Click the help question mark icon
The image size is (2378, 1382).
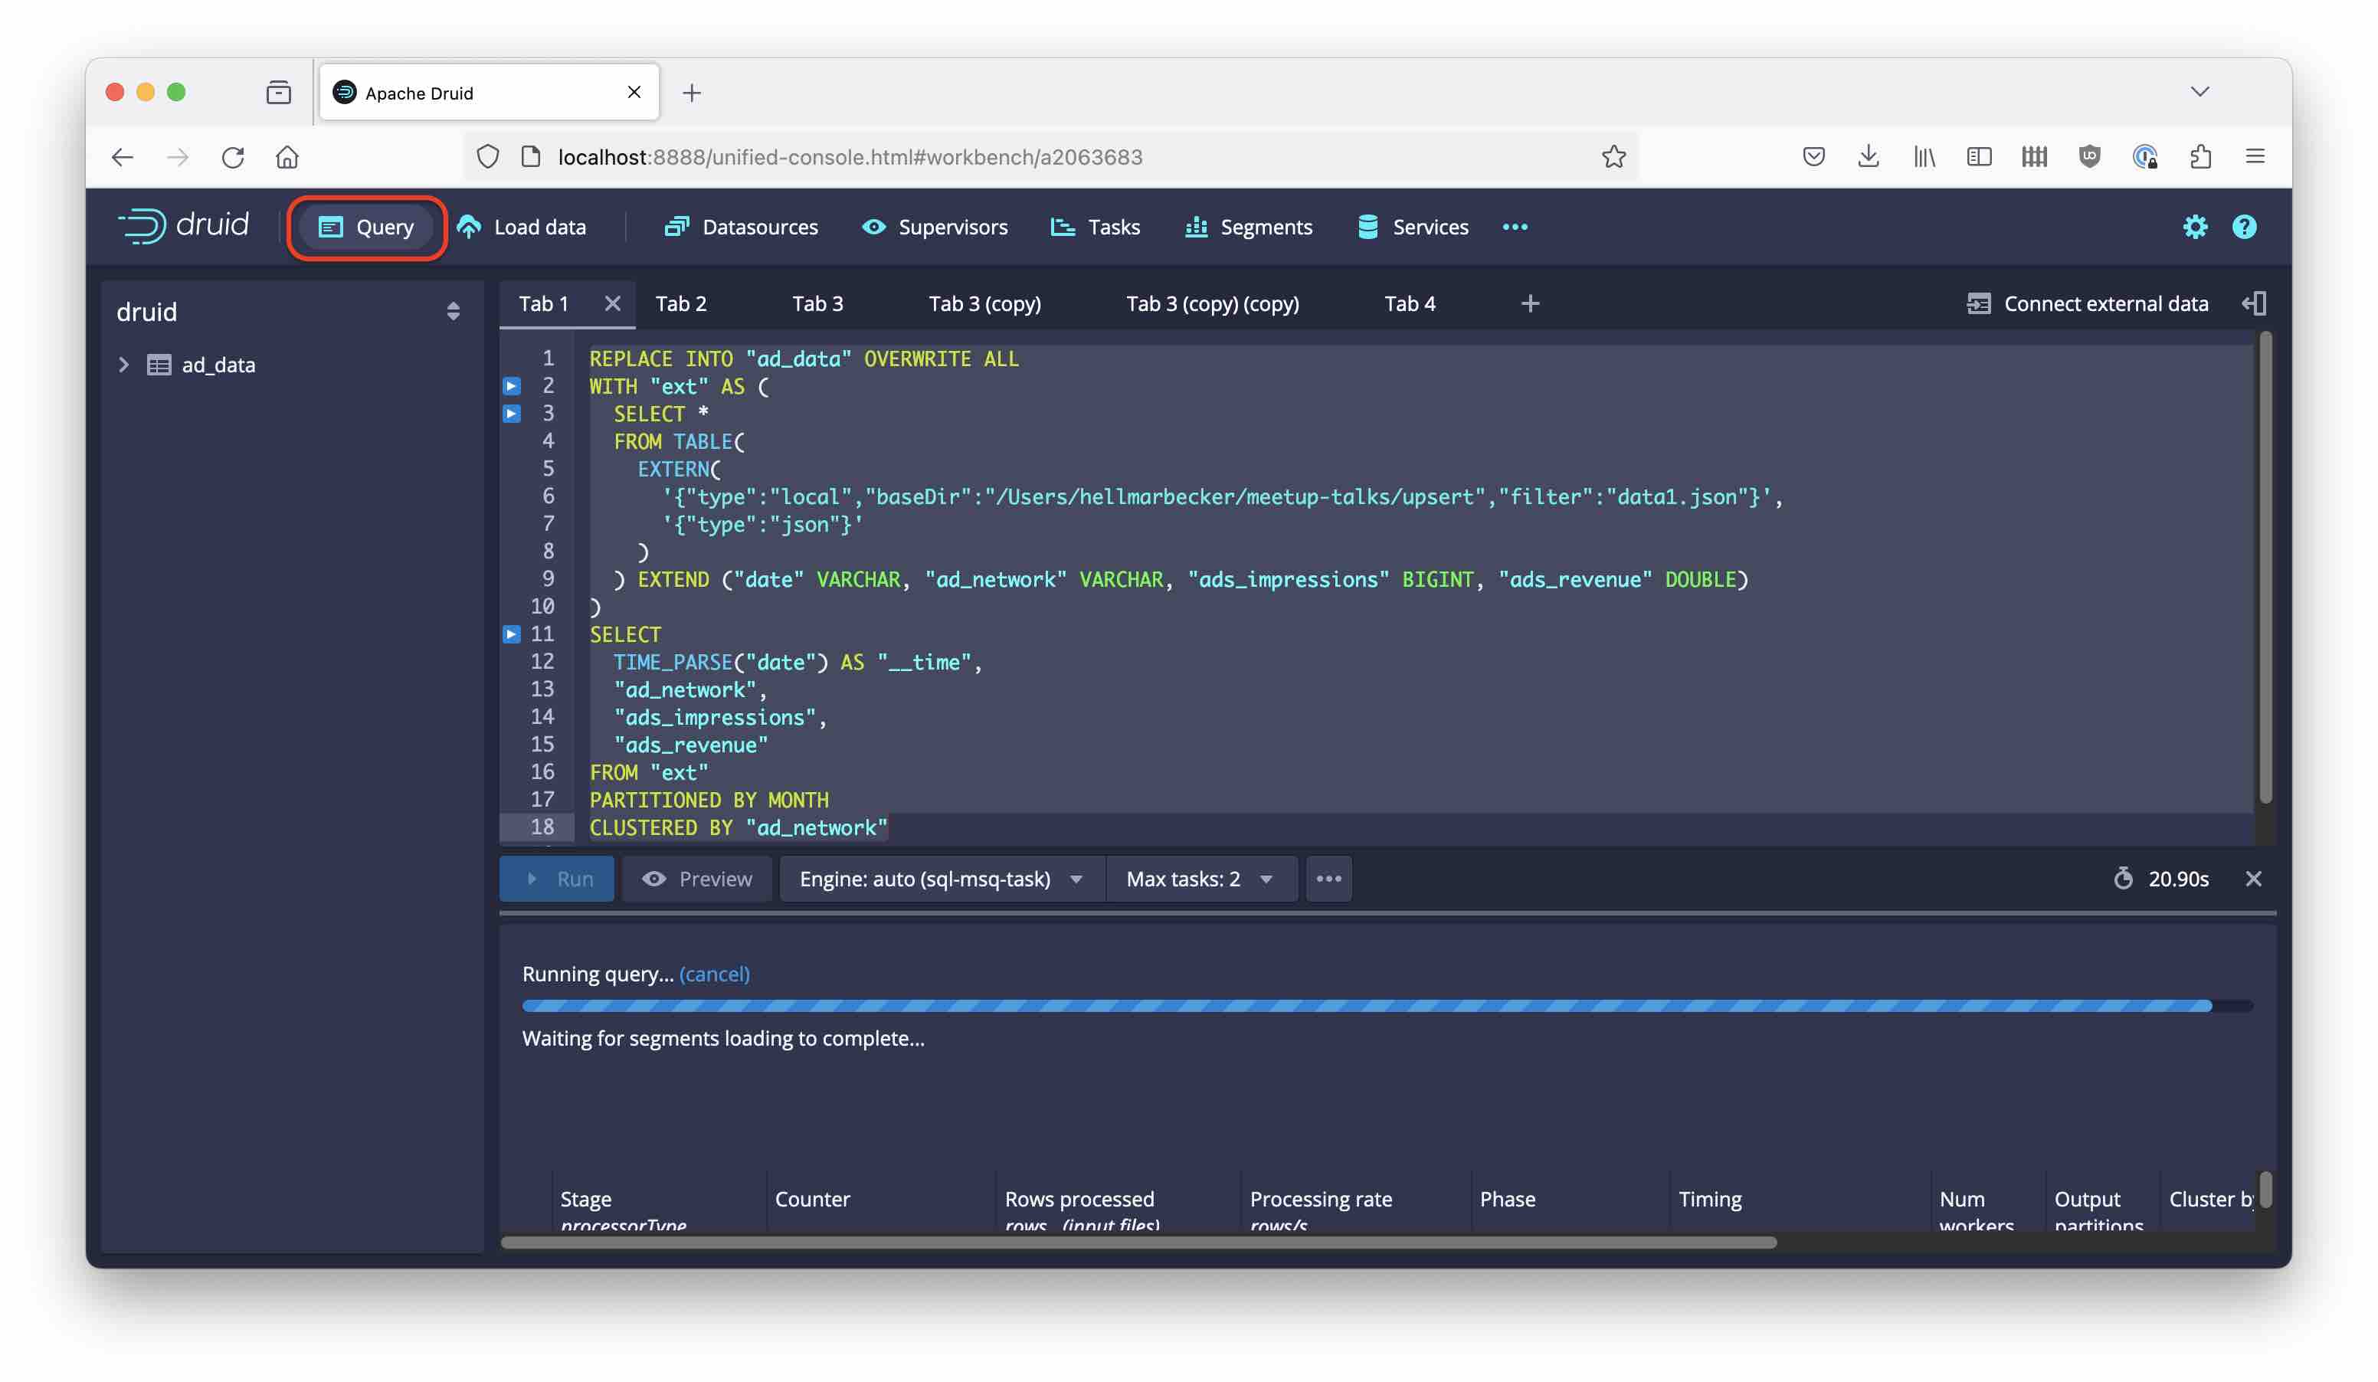click(2243, 227)
